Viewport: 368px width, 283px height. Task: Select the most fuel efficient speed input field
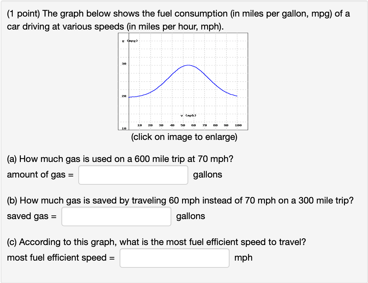[x=175, y=258]
